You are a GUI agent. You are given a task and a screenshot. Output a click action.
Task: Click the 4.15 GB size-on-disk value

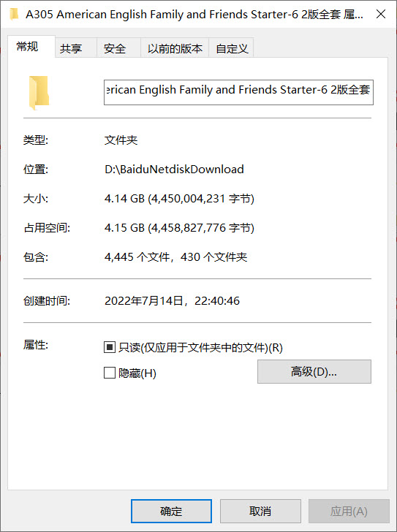pyautogui.click(x=124, y=228)
